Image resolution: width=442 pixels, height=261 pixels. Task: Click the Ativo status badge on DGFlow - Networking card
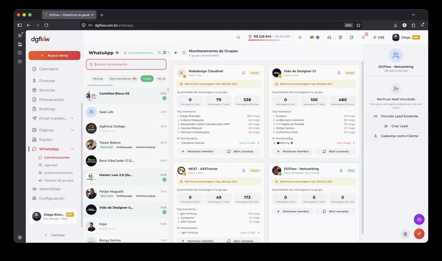point(351,171)
